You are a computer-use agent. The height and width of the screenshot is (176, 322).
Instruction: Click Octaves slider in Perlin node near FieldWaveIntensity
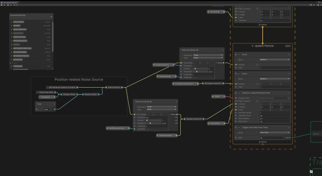154,120
